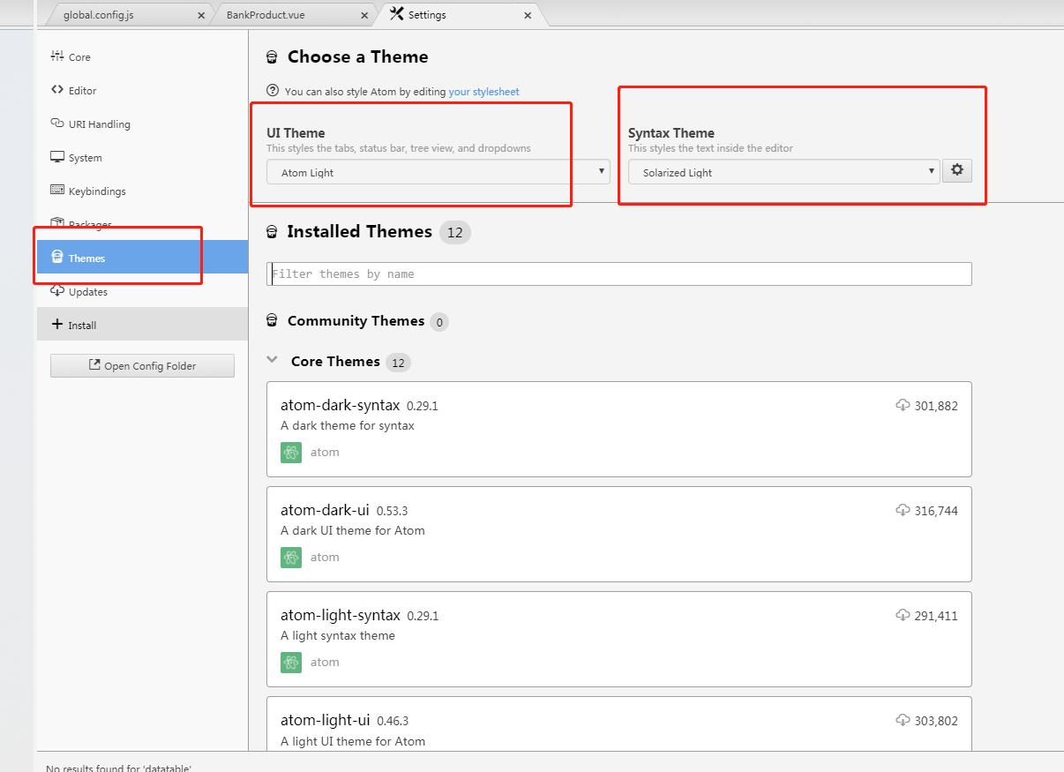Open the atom-dark-ui theme title
1064x772 pixels.
point(325,510)
